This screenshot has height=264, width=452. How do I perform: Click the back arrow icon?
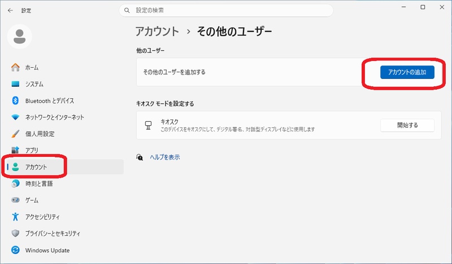click(x=10, y=10)
